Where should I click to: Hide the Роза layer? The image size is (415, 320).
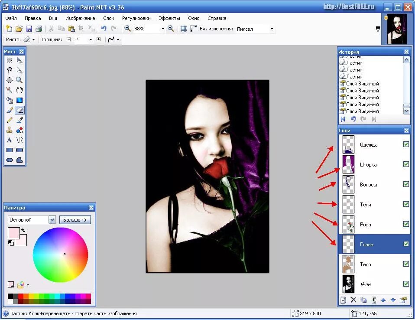pos(406,224)
